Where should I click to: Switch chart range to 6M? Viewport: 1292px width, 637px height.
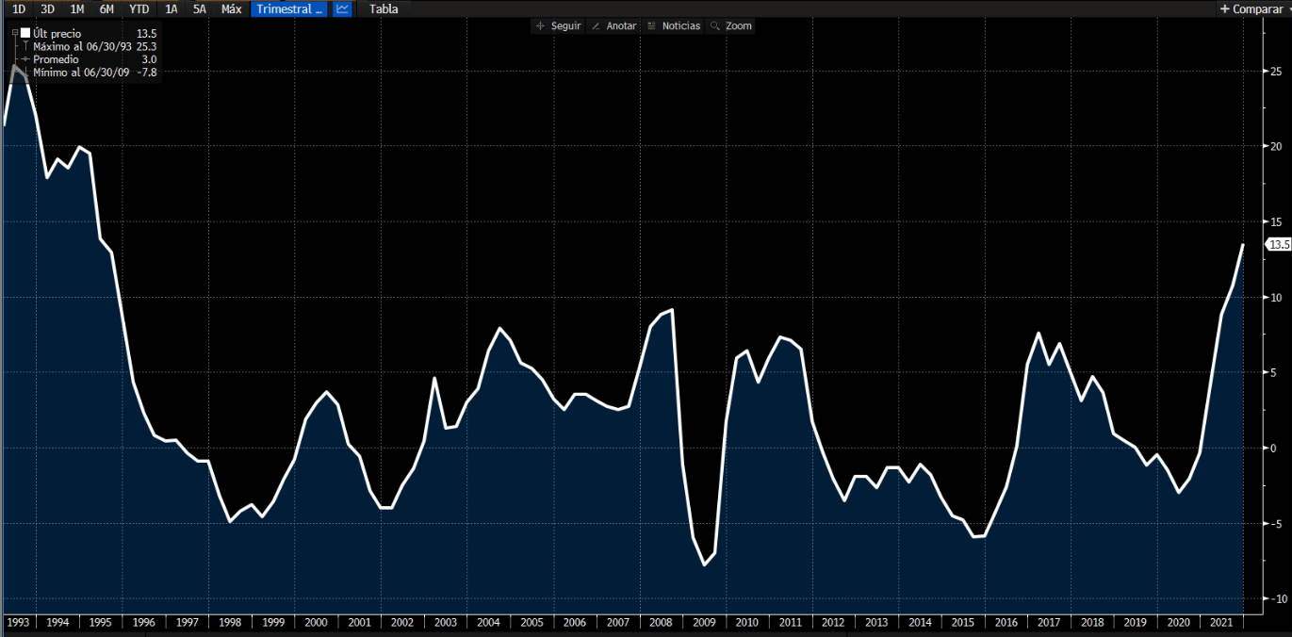(x=107, y=8)
